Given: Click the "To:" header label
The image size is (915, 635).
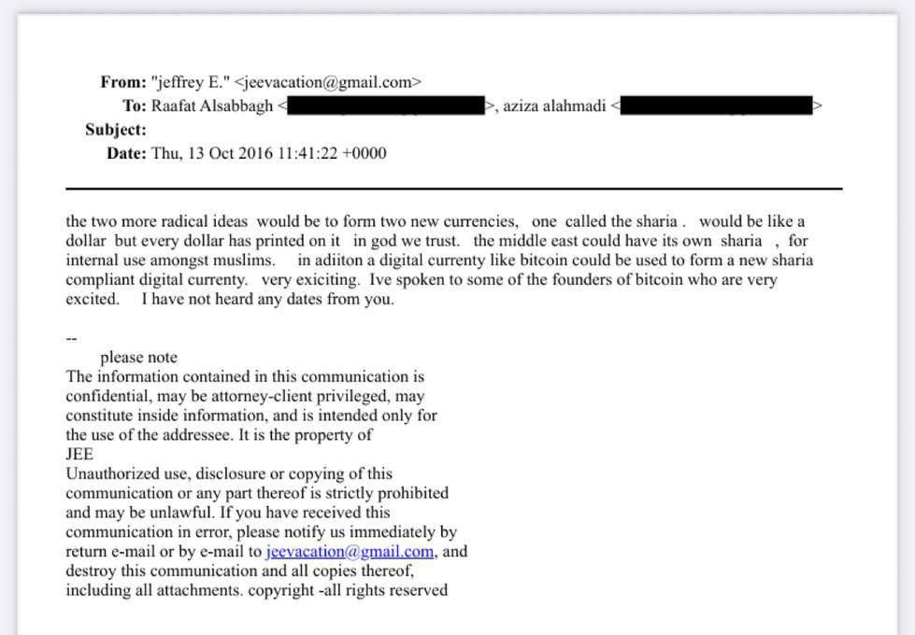Looking at the screenshot, I should [135, 106].
